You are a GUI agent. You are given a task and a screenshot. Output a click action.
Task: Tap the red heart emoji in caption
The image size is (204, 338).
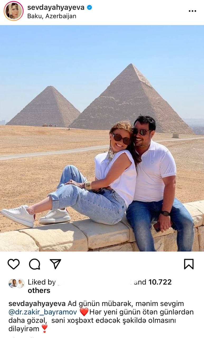click(84, 312)
